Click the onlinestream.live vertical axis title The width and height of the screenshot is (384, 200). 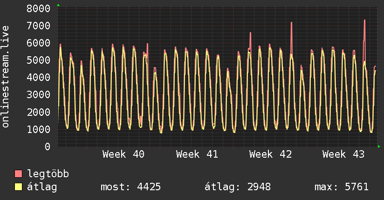(5, 77)
